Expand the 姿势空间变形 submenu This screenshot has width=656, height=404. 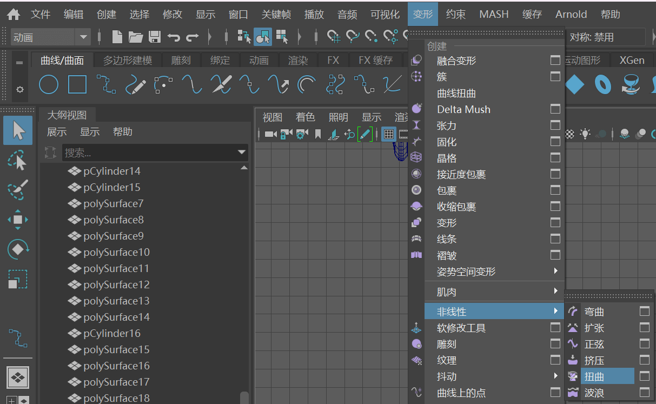coord(556,271)
